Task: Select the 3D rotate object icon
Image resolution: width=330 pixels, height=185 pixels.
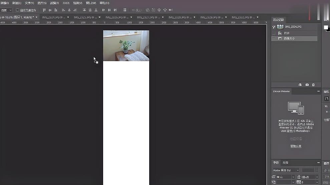Action: (x=148, y=10)
